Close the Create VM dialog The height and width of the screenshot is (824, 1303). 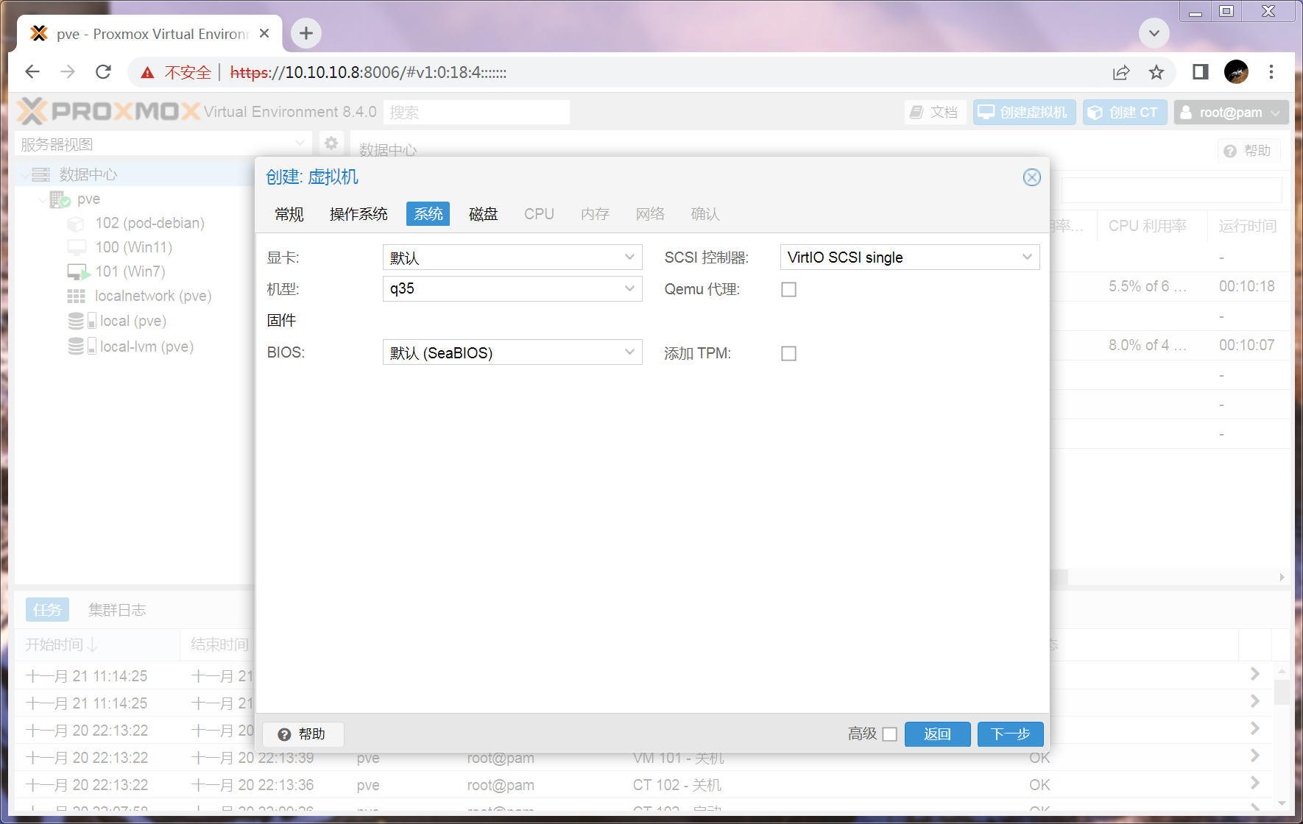(x=1031, y=177)
